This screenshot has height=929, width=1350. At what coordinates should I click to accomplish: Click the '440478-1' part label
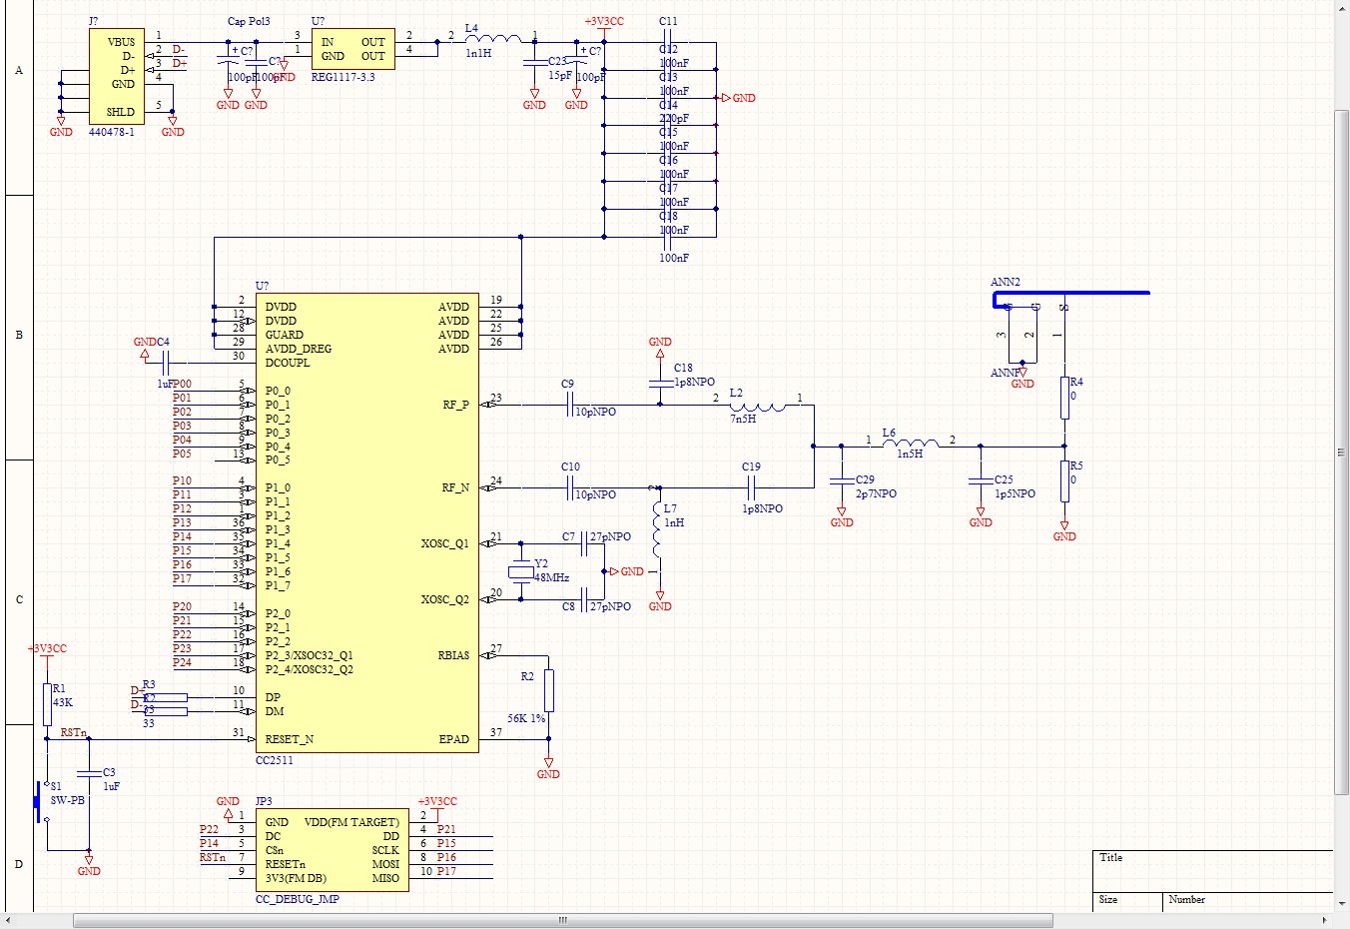112,132
